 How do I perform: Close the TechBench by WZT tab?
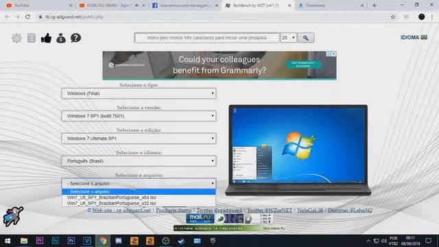(289, 5)
